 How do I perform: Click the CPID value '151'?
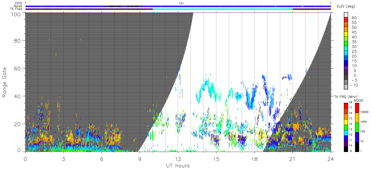[x=182, y=3]
